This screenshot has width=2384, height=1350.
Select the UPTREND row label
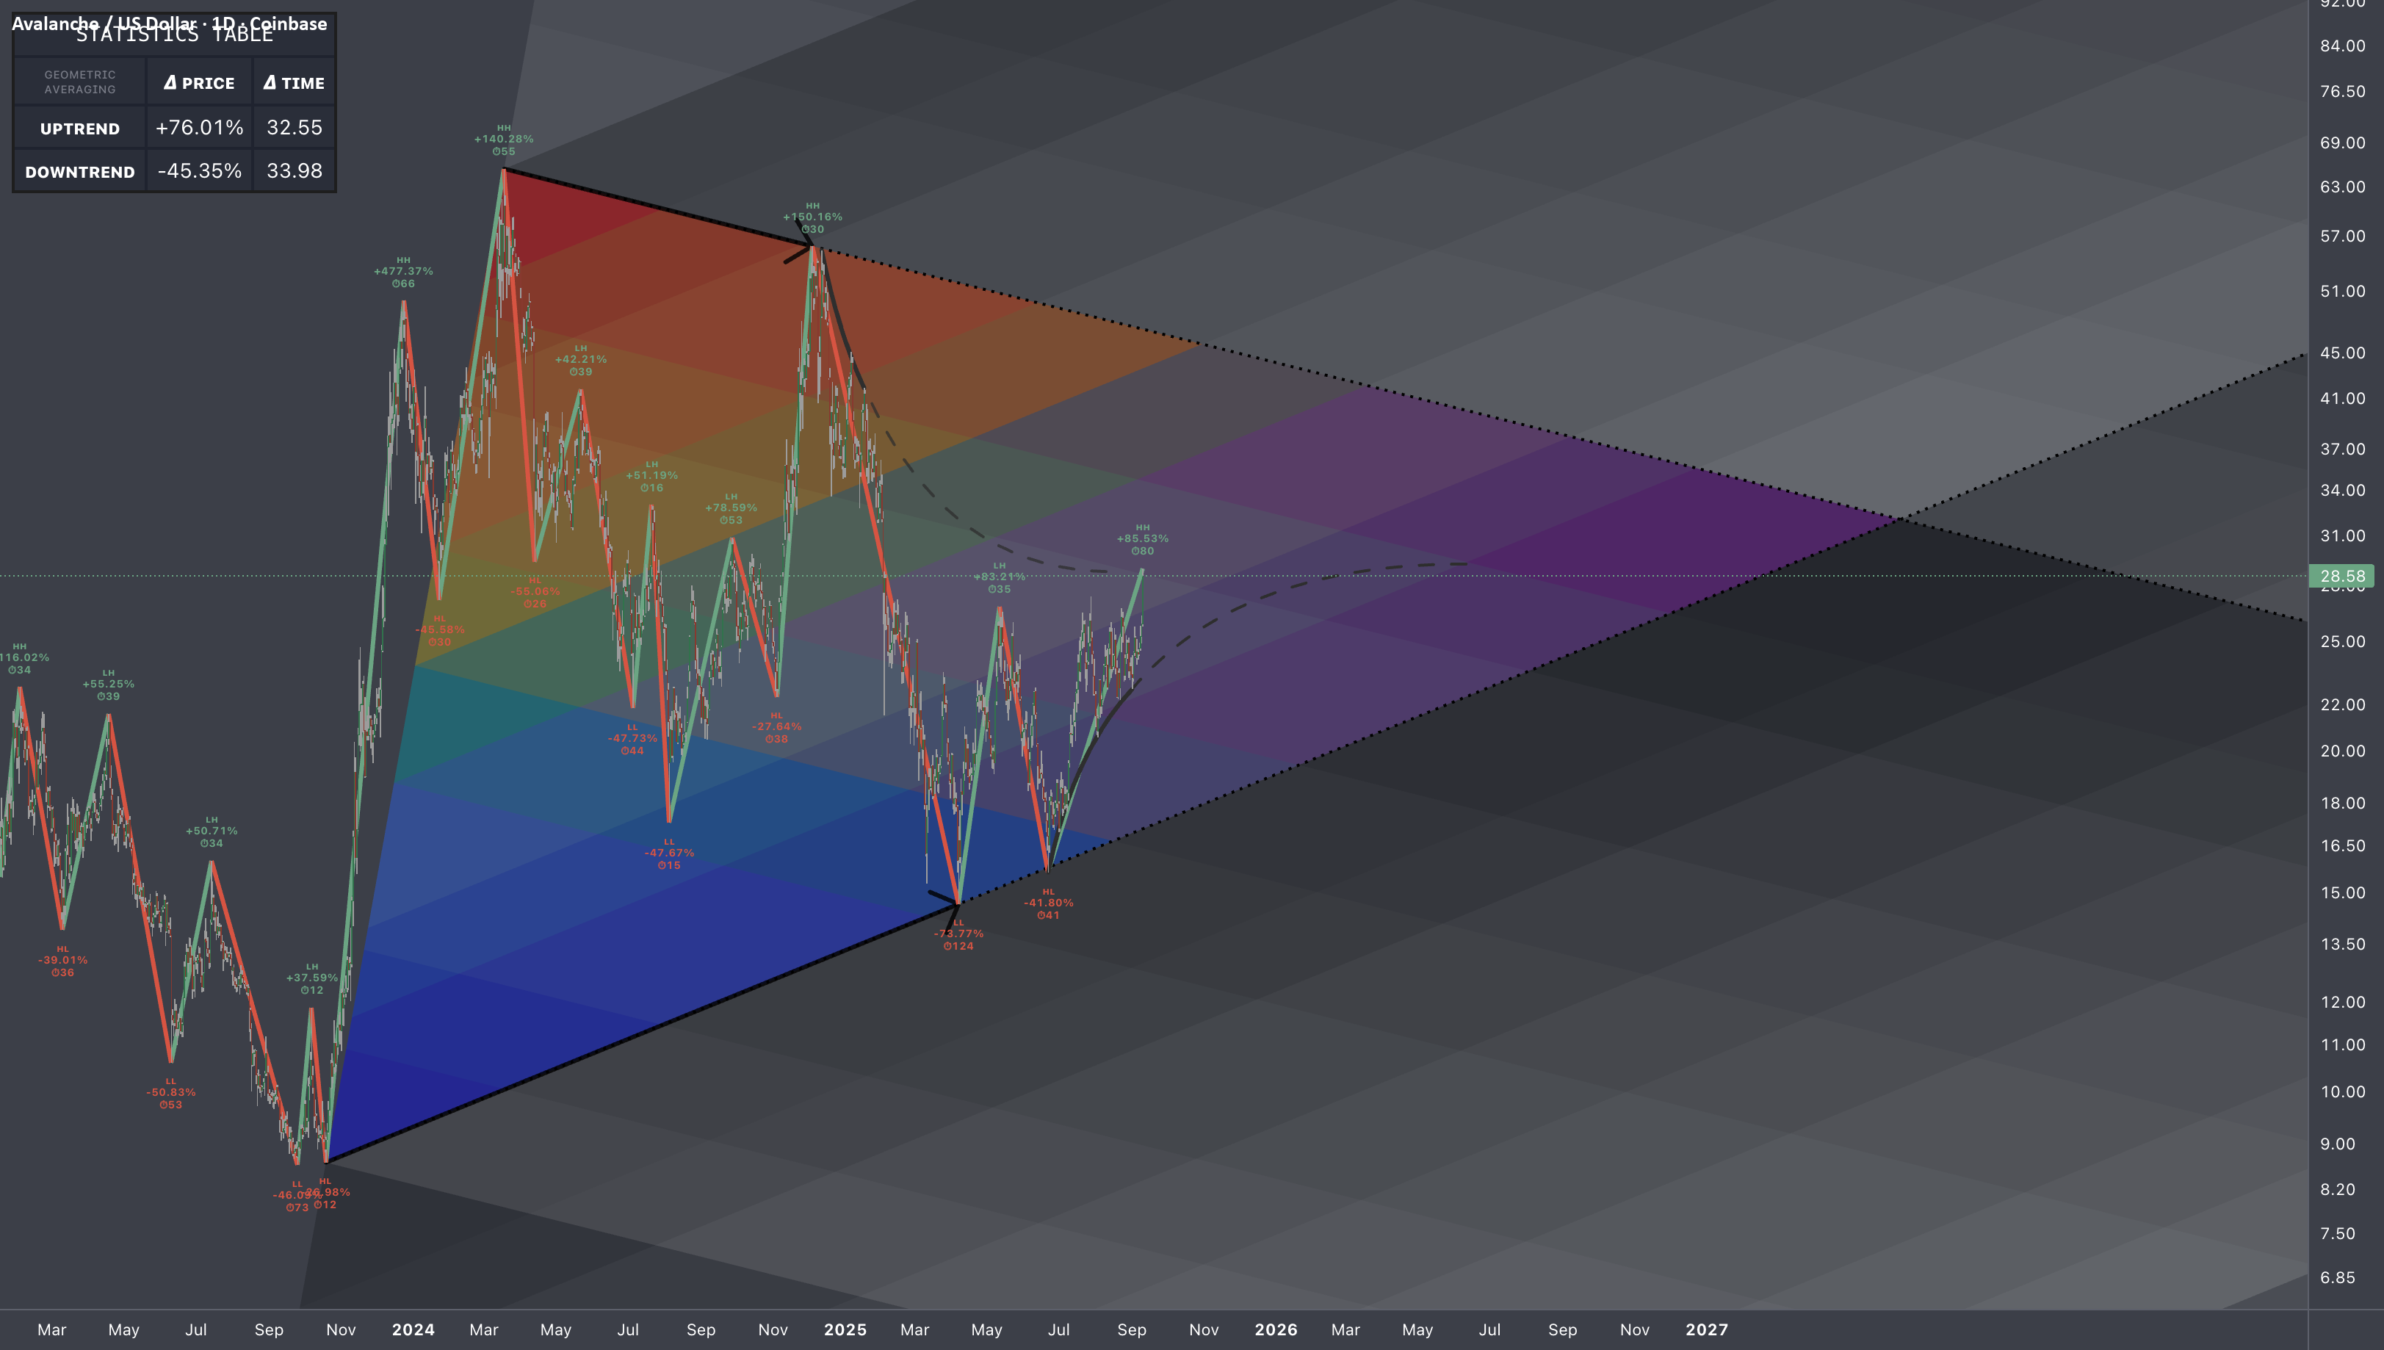coord(80,128)
